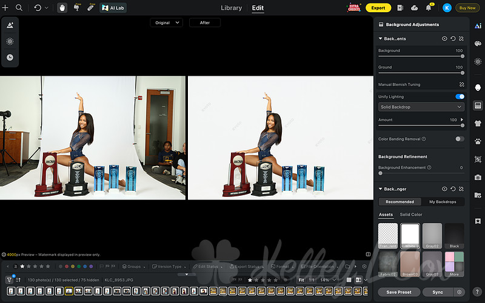Open the Solid Backdrop dropdown
This screenshot has width=485, height=303.
pos(421,107)
